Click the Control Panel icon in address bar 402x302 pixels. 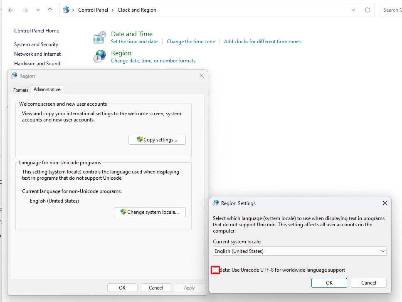point(66,10)
